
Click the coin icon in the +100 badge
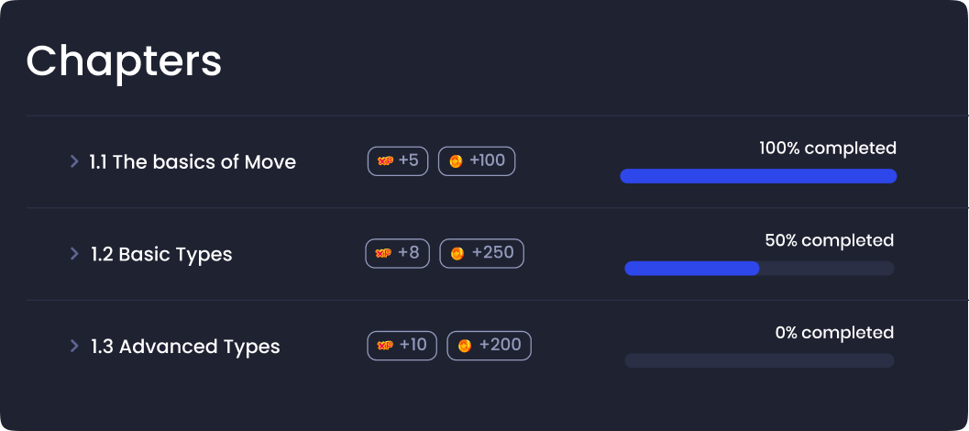coord(456,161)
